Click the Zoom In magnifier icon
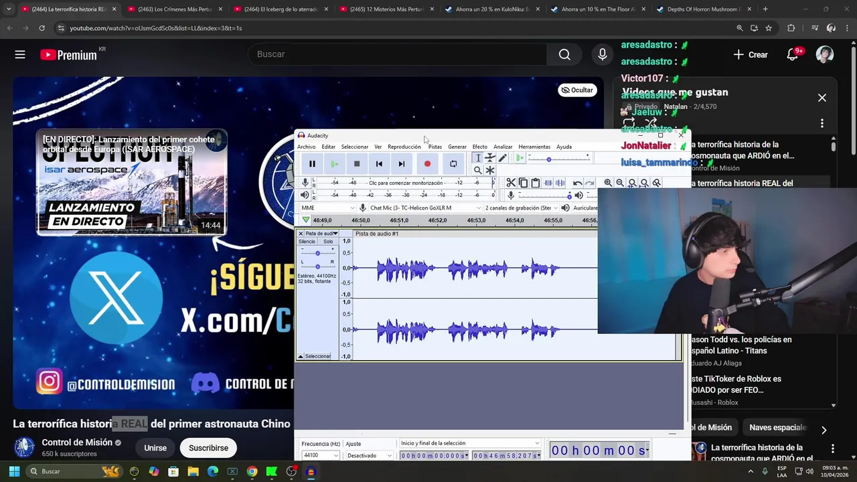This screenshot has width=857, height=482. click(608, 183)
